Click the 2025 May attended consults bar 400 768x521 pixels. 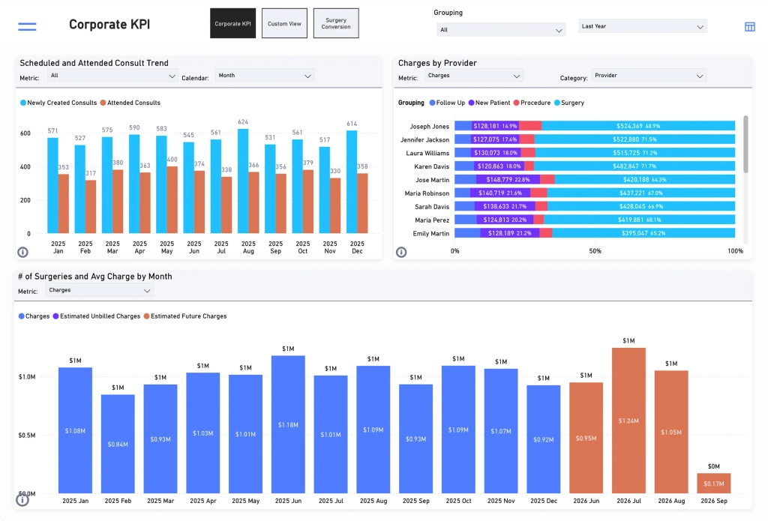tap(172, 200)
